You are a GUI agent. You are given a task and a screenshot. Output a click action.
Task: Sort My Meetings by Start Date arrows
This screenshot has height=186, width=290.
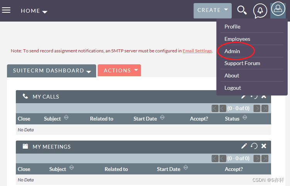(186, 168)
